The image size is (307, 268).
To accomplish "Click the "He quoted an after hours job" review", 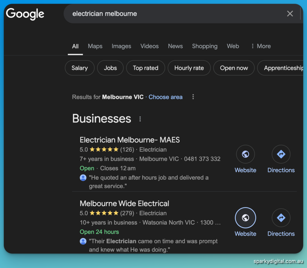I will (149, 182).
